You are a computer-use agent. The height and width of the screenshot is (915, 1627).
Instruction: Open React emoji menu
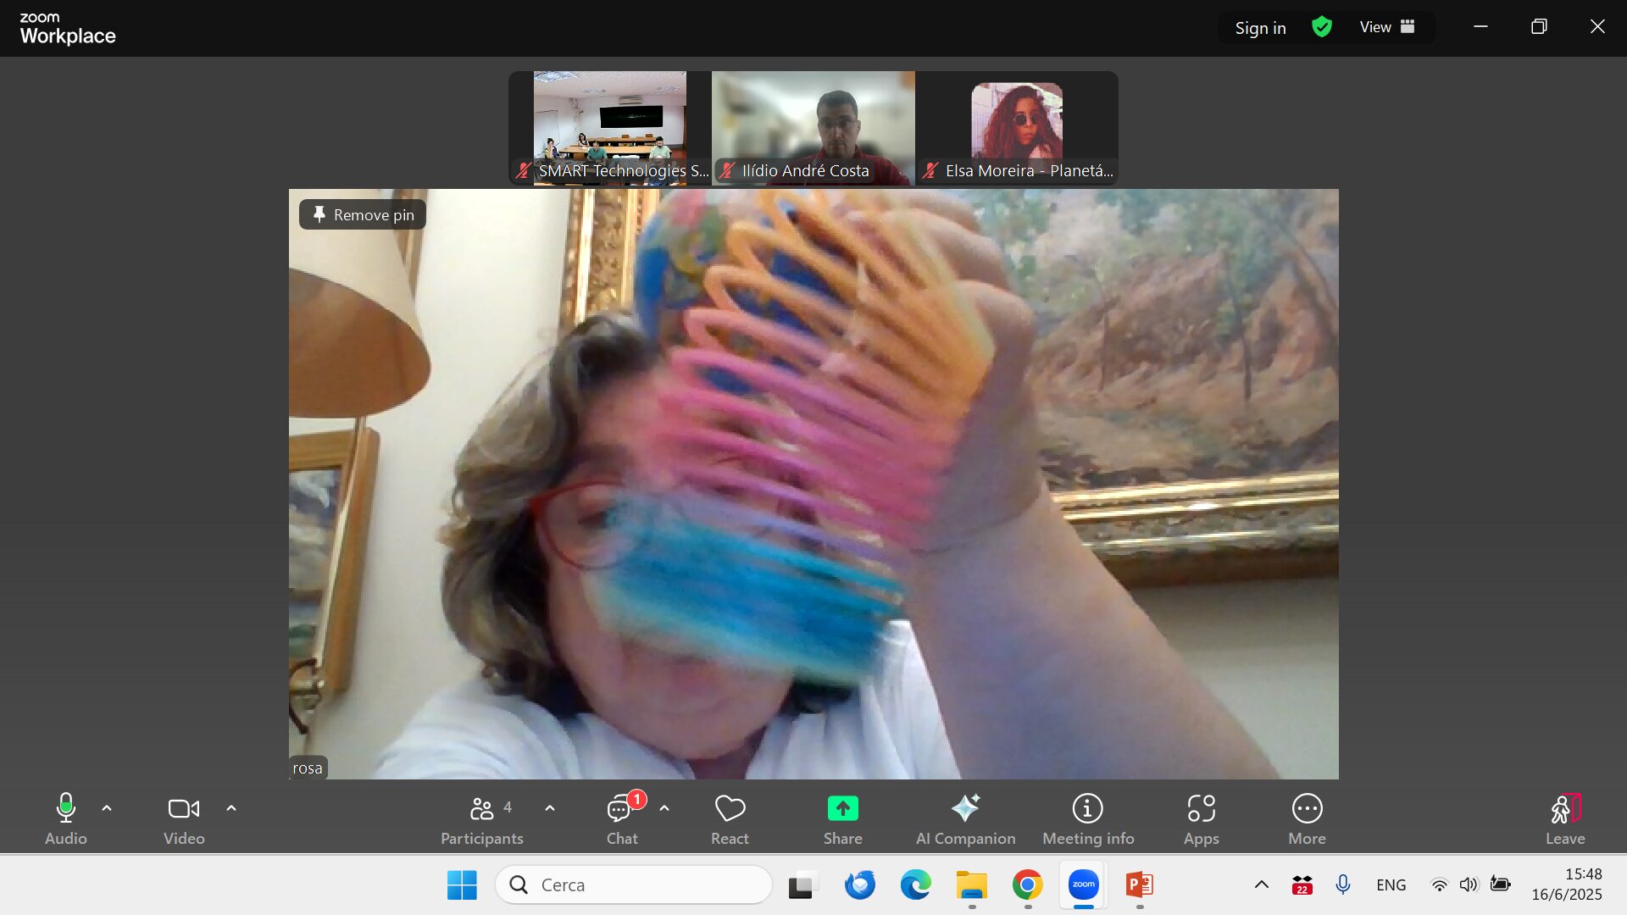tap(730, 818)
